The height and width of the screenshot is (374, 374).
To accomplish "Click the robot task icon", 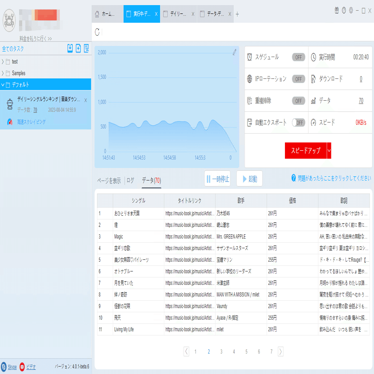I will click(10, 104).
